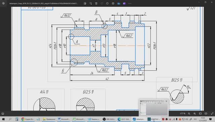
Task: Open the clock and date in the tray
Action: 203,119
